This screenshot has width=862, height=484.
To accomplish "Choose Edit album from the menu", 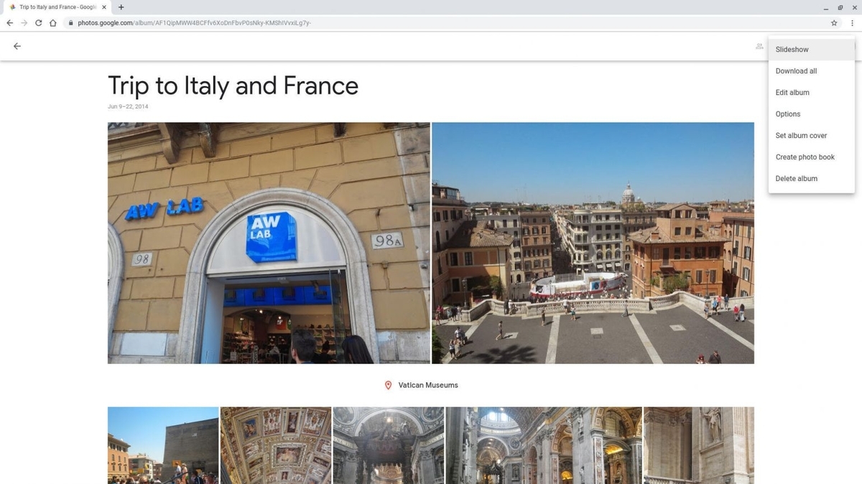I will (792, 92).
